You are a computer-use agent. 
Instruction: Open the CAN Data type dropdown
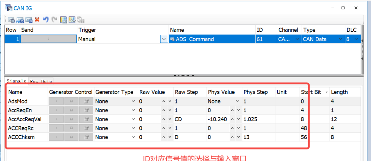340,39
